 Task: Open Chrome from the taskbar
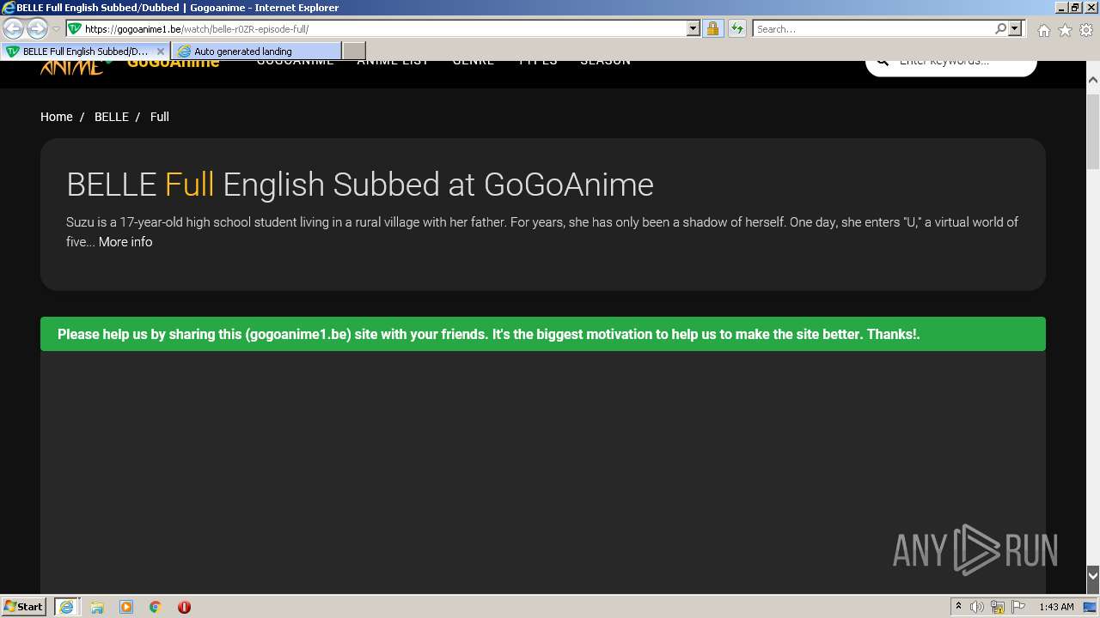point(156,607)
